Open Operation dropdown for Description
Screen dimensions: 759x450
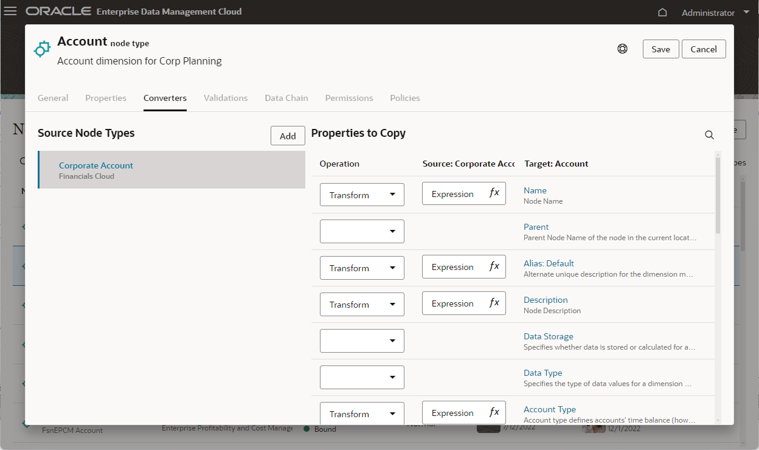click(362, 304)
